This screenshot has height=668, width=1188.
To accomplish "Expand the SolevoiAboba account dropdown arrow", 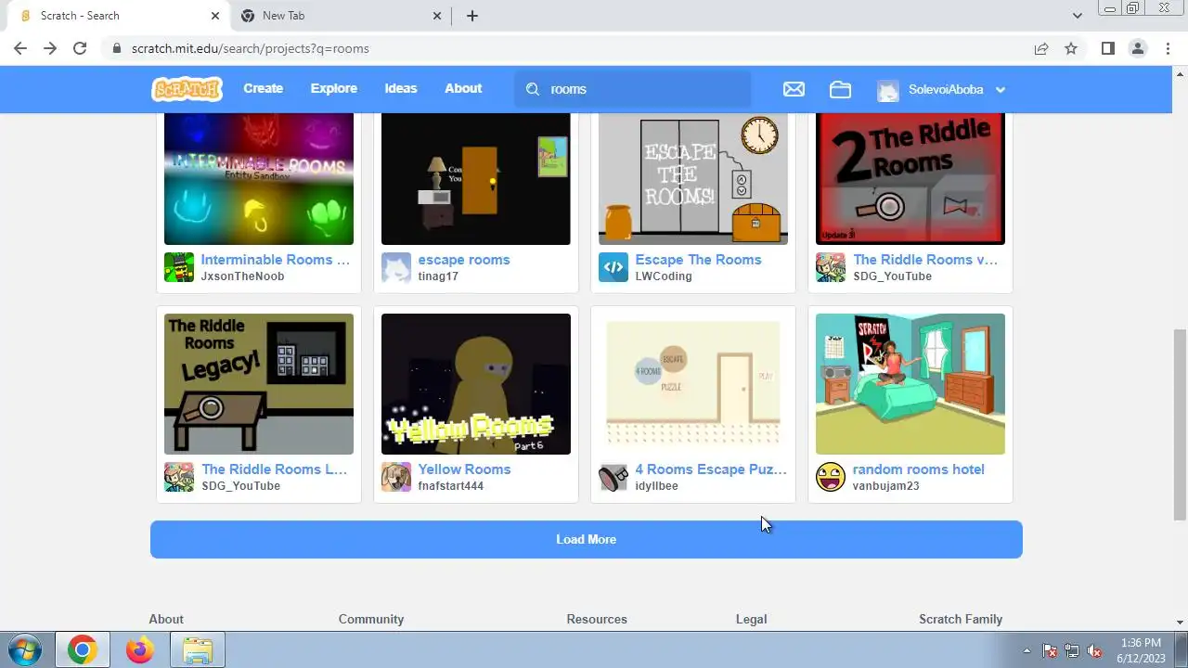I will click(1001, 90).
